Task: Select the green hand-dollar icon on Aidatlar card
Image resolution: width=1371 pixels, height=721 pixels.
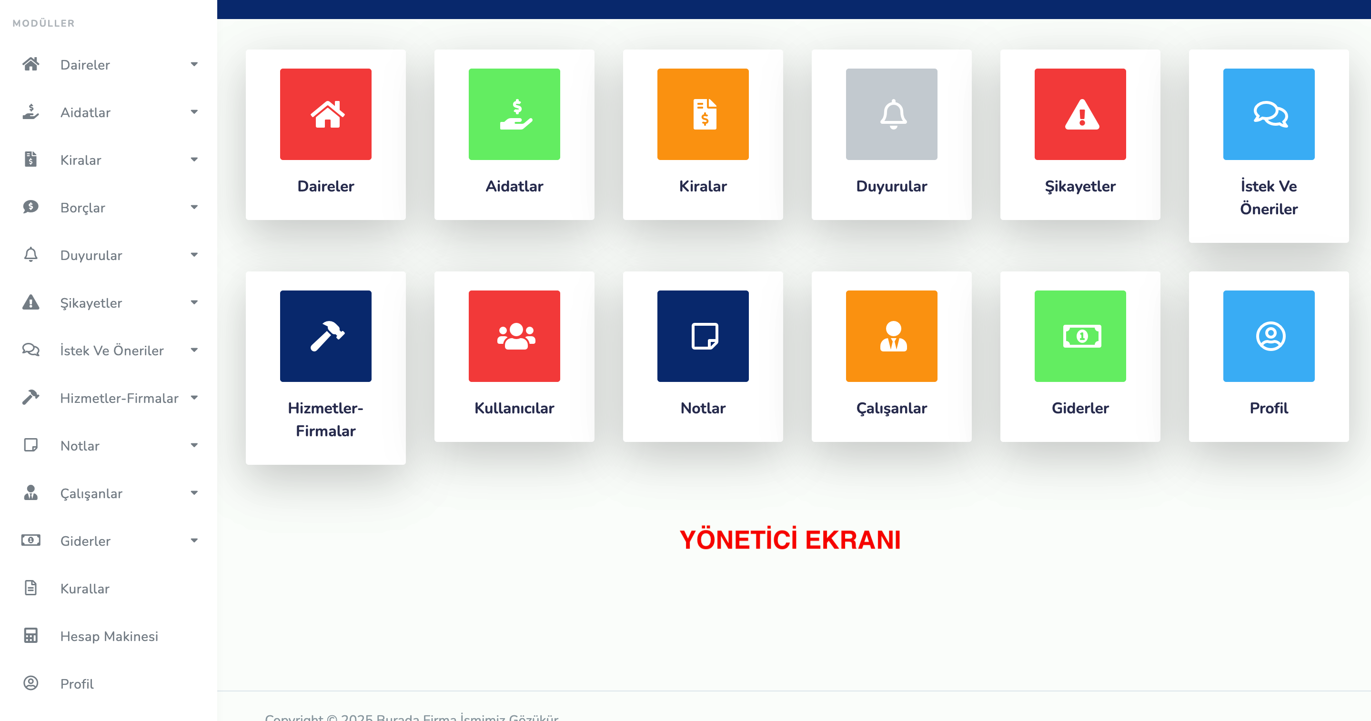Action: coord(514,114)
